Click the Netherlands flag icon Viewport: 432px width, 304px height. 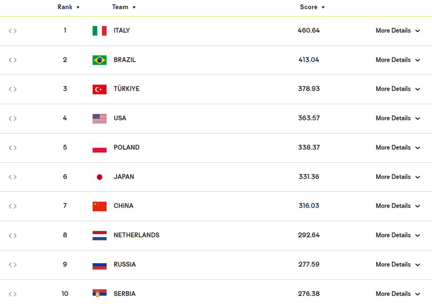click(99, 236)
